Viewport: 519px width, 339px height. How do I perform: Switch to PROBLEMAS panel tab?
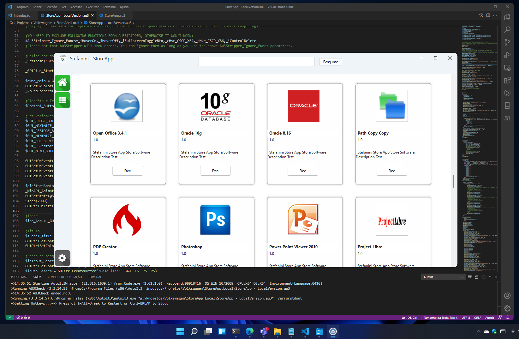(19, 277)
